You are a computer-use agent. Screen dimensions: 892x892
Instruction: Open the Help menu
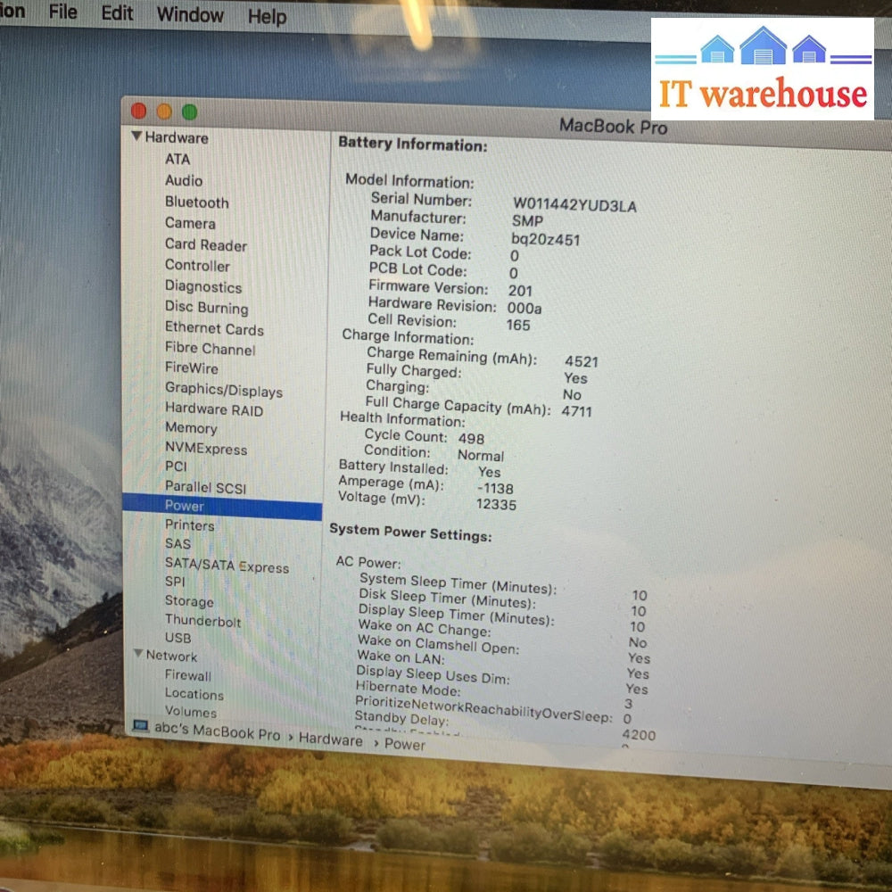(x=267, y=17)
